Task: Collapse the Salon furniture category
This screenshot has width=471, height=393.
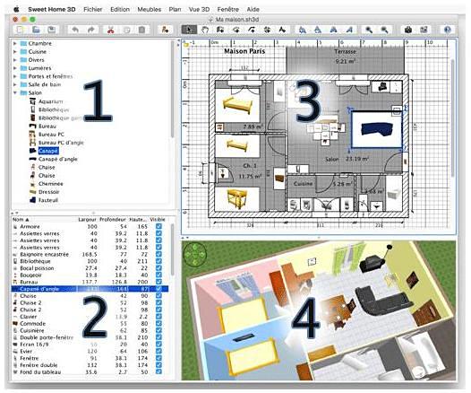Action: [x=15, y=92]
